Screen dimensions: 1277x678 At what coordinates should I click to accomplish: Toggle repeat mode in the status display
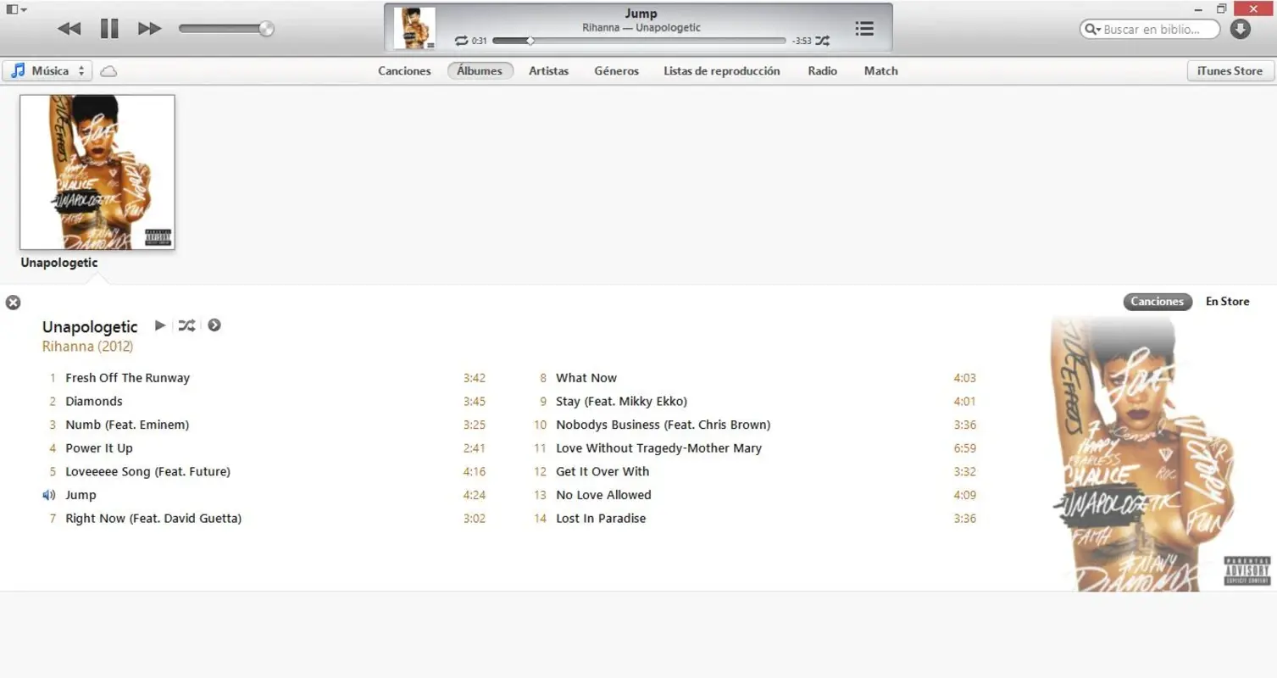(461, 40)
